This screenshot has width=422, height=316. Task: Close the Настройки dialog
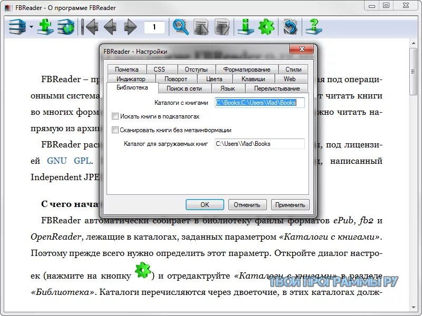(301, 49)
